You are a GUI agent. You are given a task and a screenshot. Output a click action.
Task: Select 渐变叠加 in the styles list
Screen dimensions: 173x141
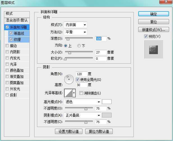pos(17,77)
